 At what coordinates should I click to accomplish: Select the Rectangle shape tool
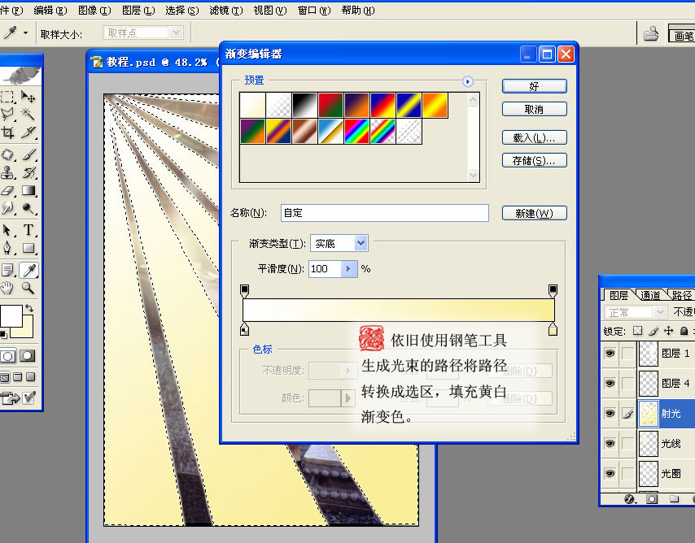[28, 248]
